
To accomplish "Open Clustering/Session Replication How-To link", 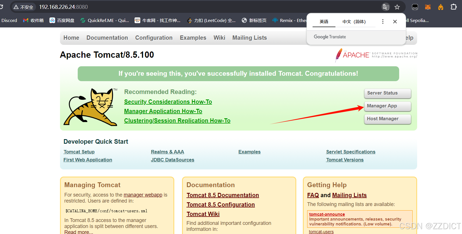I will [177, 121].
